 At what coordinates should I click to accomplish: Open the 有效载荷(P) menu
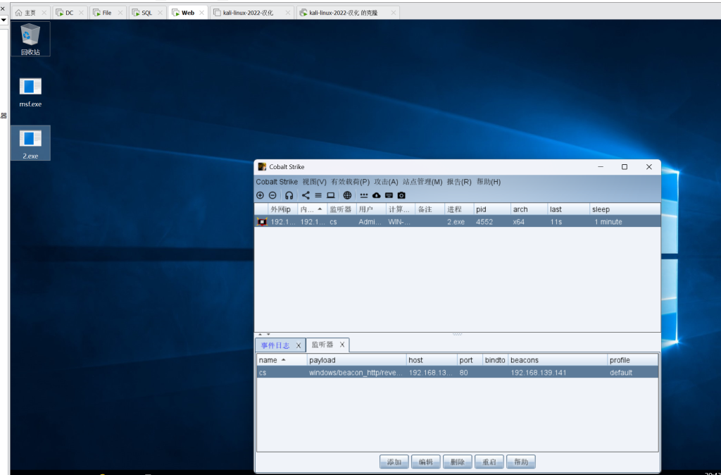coord(351,182)
